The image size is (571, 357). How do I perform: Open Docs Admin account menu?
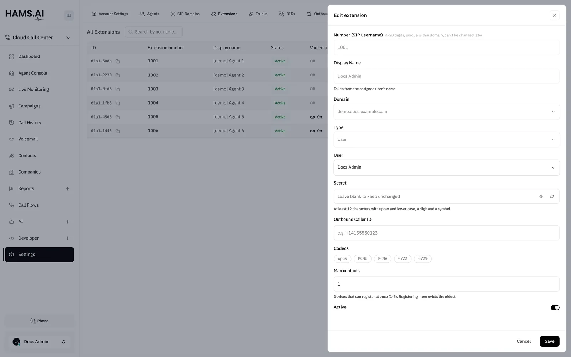pos(39,342)
